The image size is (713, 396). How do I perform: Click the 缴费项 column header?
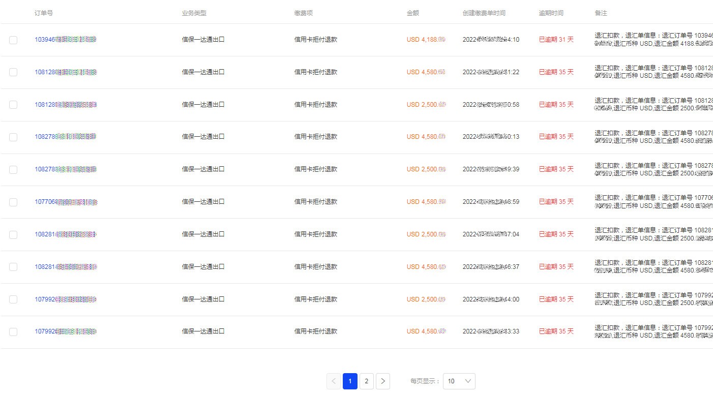click(304, 13)
